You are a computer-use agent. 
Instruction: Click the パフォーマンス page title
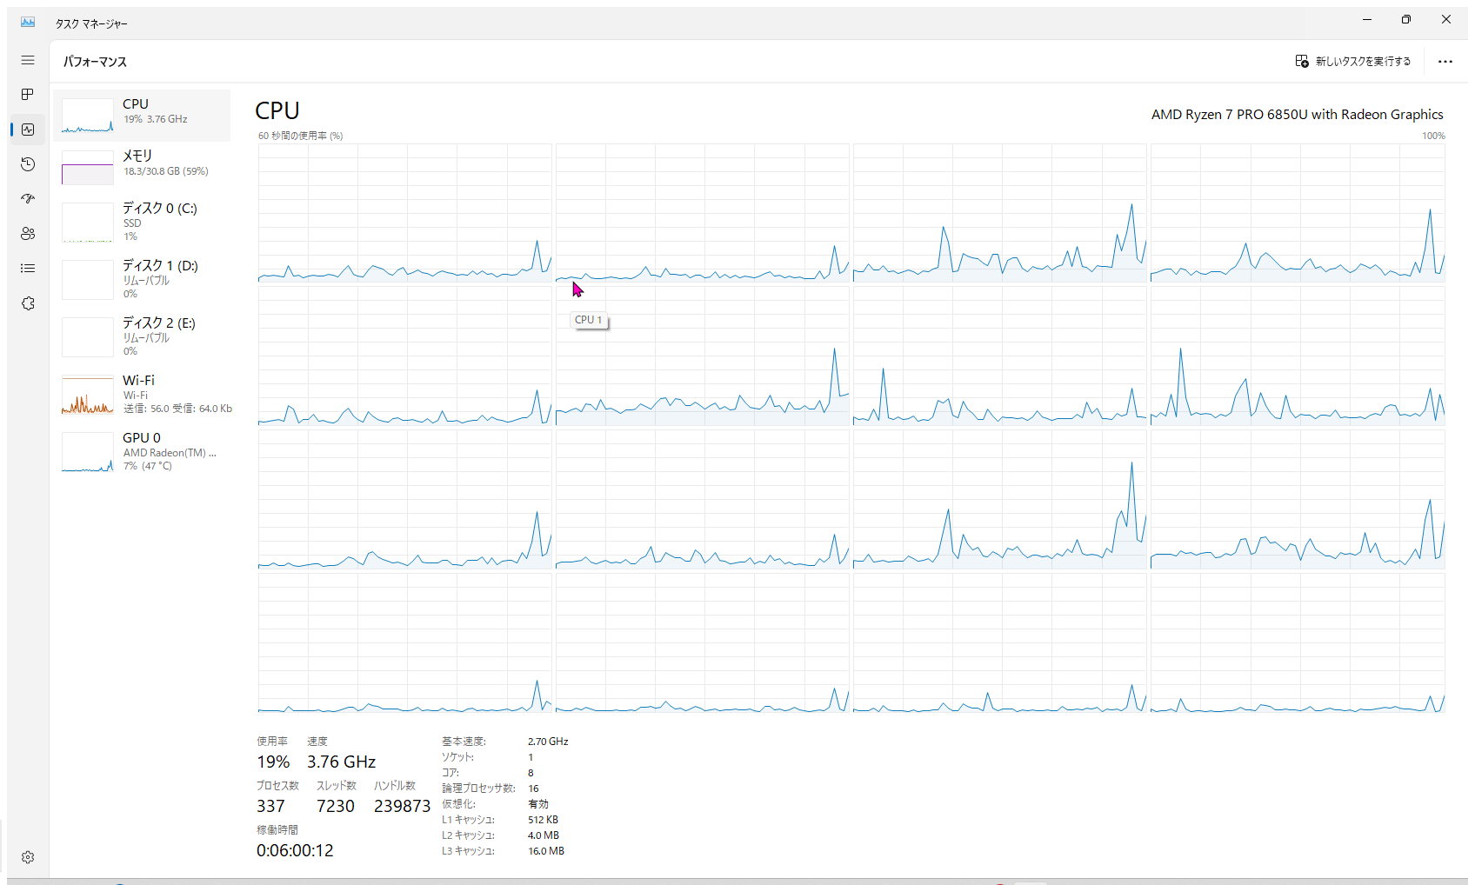[95, 62]
